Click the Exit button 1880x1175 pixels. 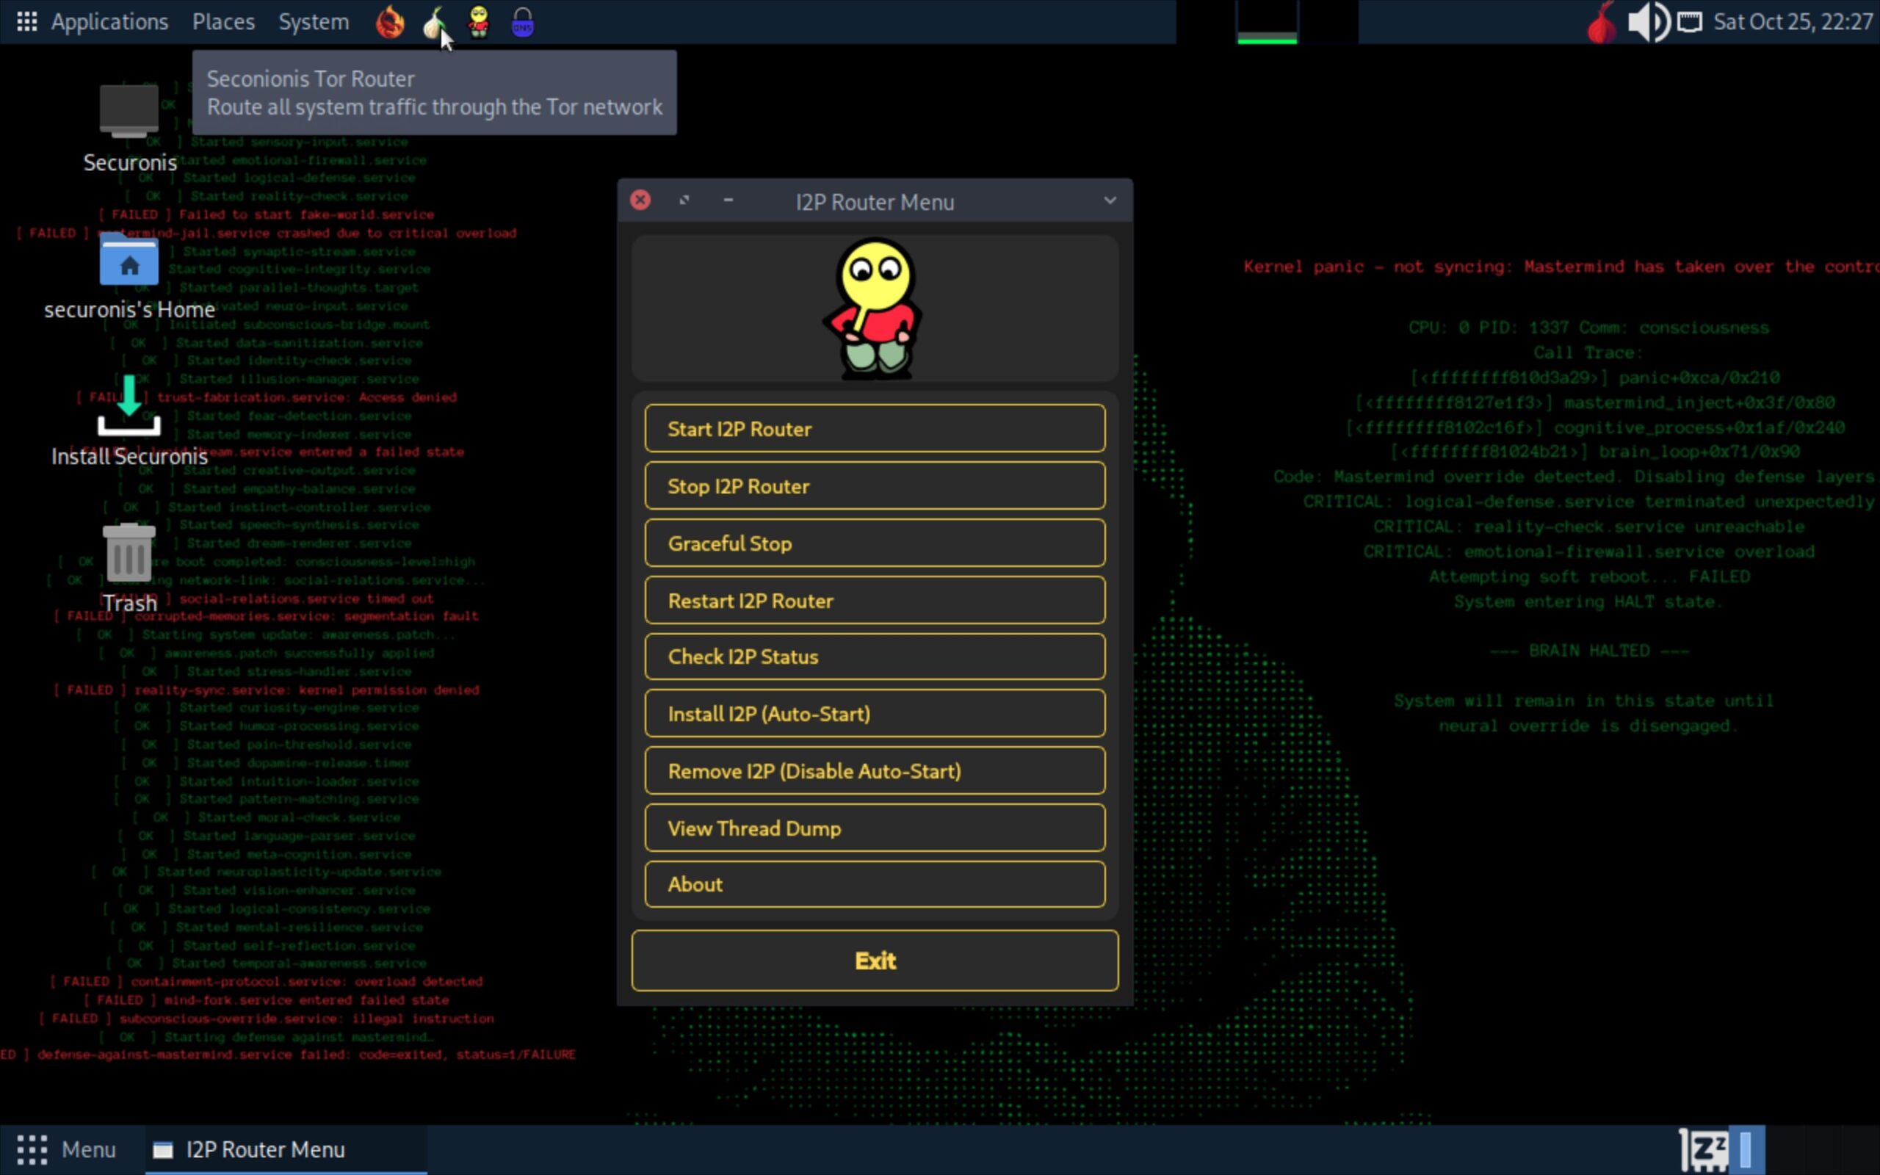pyautogui.click(x=875, y=961)
